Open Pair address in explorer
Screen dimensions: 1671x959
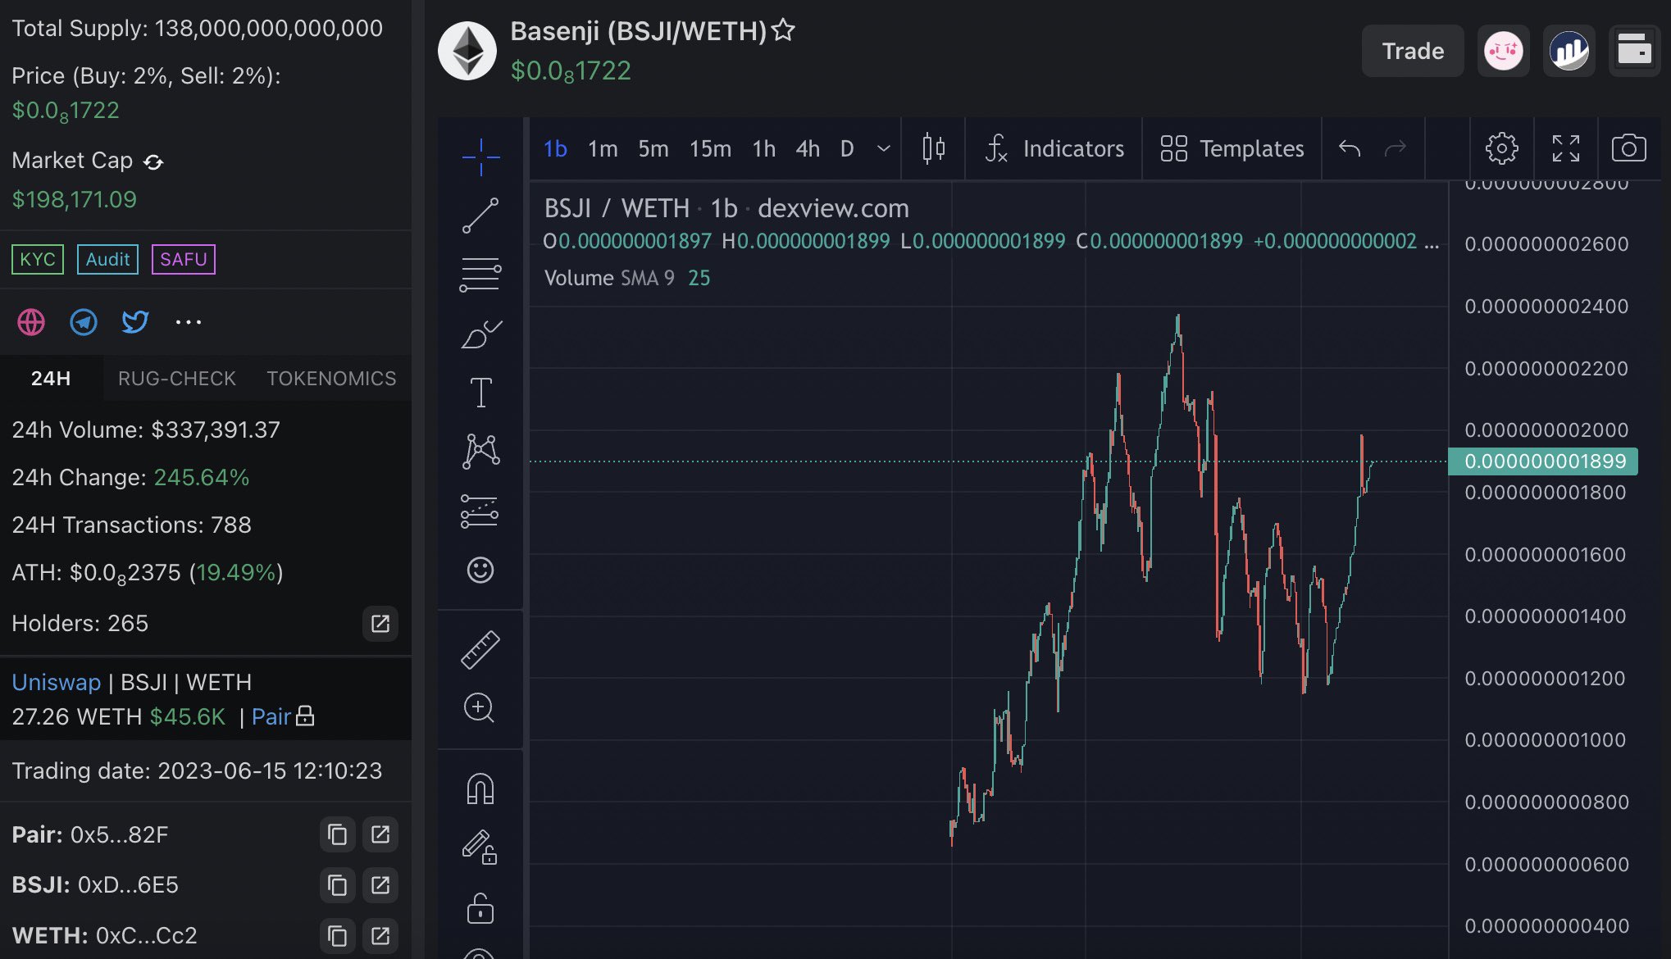pos(380,834)
